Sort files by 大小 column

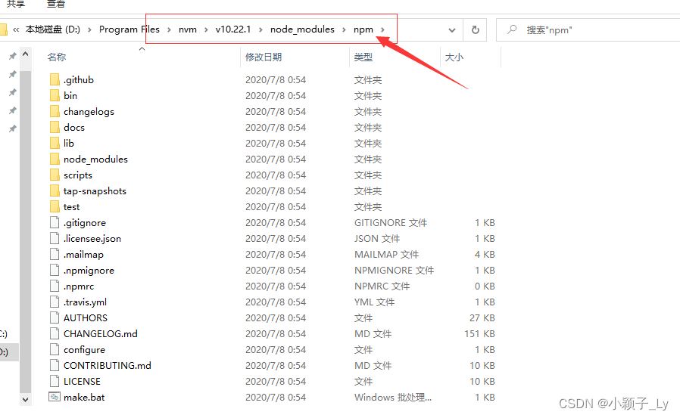coord(454,57)
